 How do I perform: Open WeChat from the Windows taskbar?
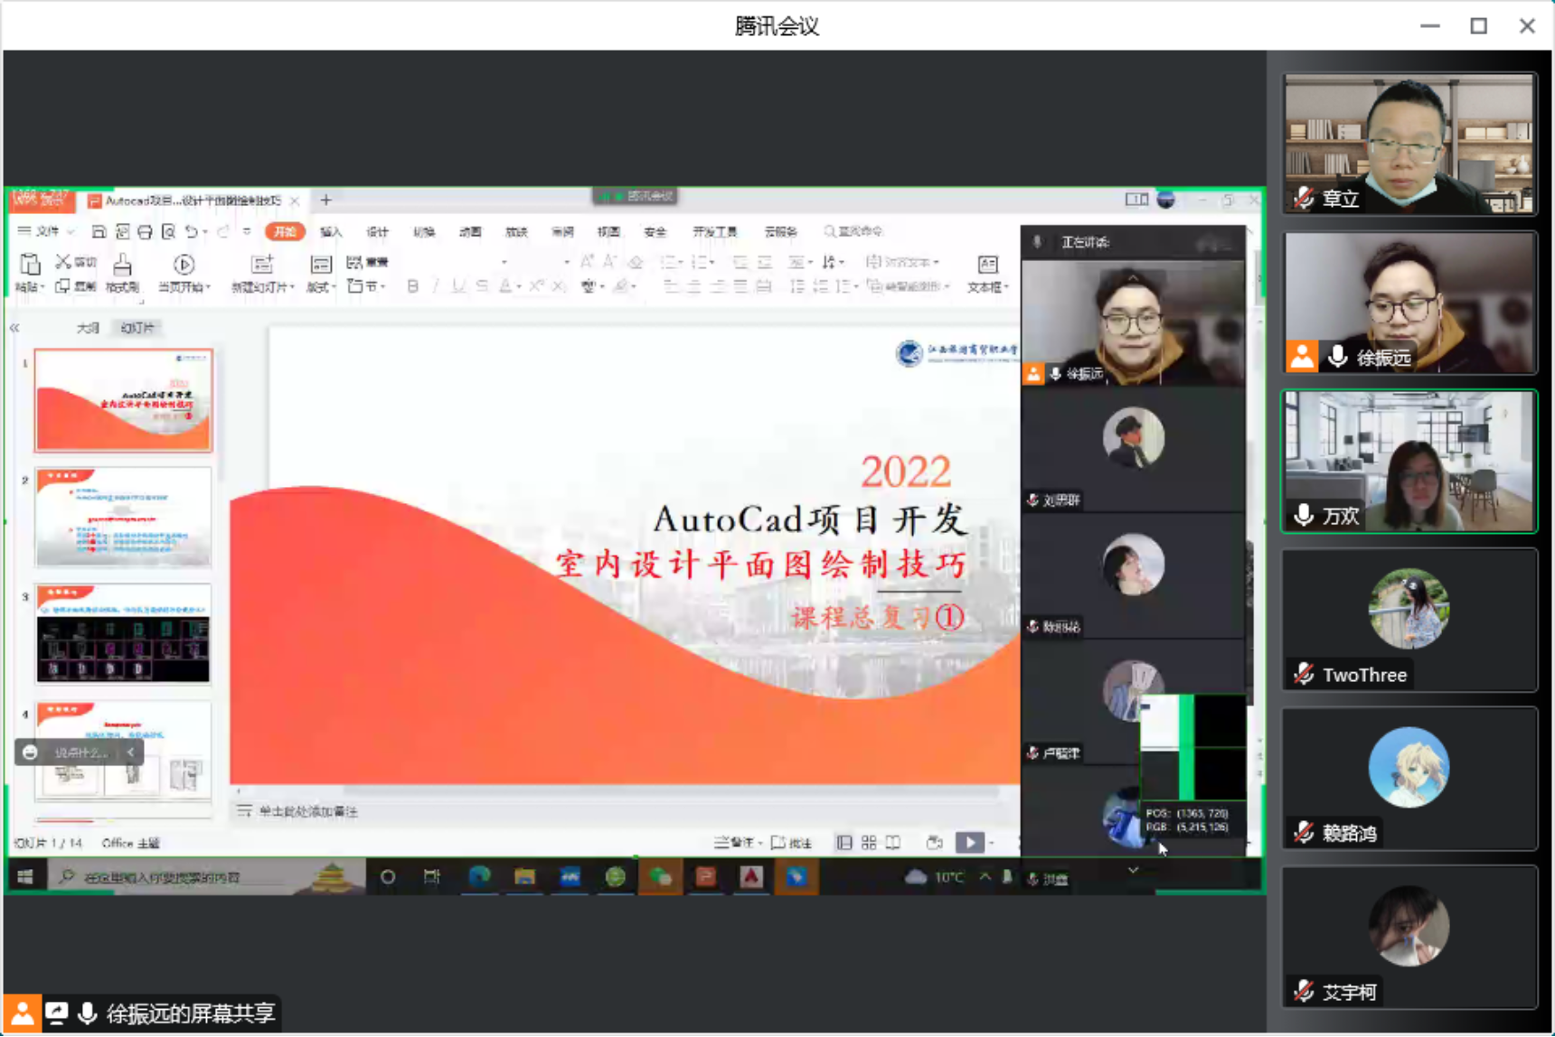coord(660,877)
